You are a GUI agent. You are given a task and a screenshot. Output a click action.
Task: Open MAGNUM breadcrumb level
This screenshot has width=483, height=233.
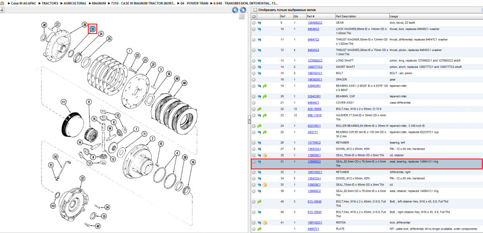(x=99, y=3)
